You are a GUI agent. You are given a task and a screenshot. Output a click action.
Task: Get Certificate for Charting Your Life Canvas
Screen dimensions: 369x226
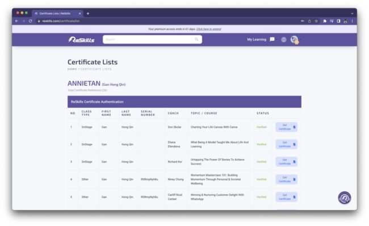click(286, 127)
